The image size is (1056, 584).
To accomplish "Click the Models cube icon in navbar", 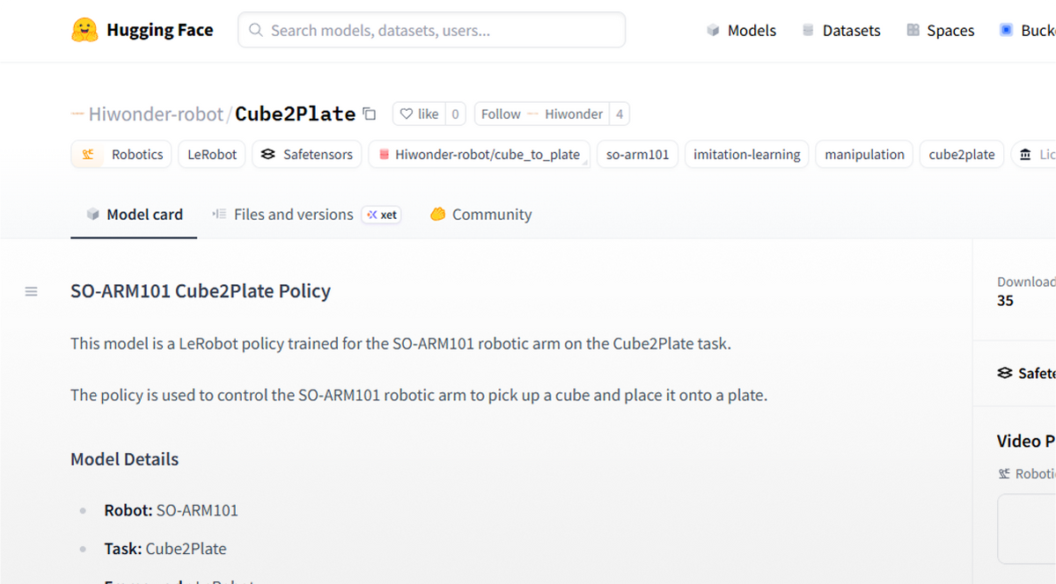I will click(713, 30).
